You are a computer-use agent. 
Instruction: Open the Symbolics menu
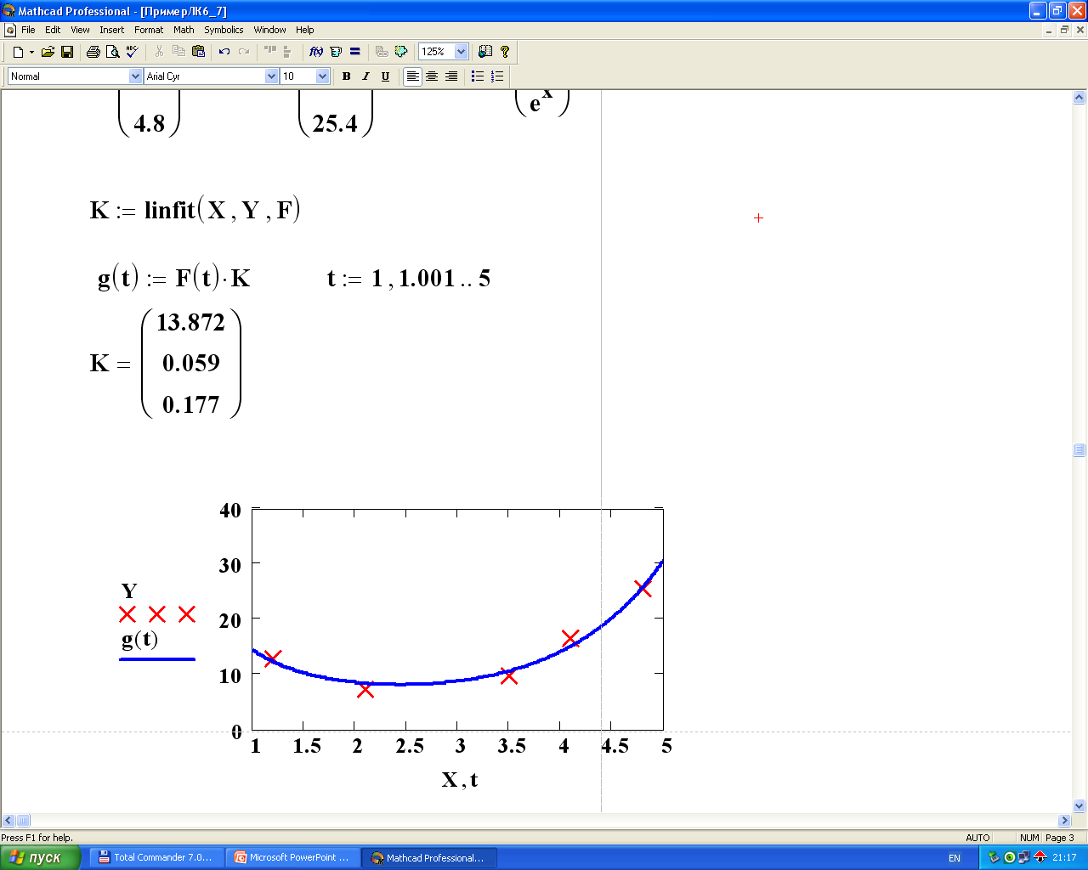pyautogui.click(x=224, y=30)
